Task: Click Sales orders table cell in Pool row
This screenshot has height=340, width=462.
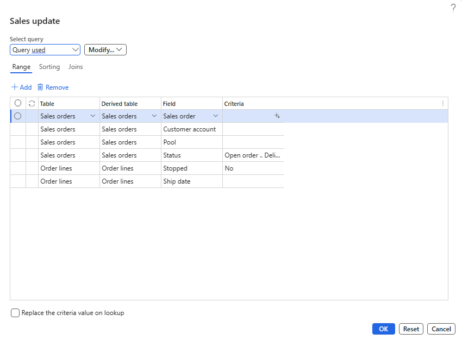Action: 69,142
